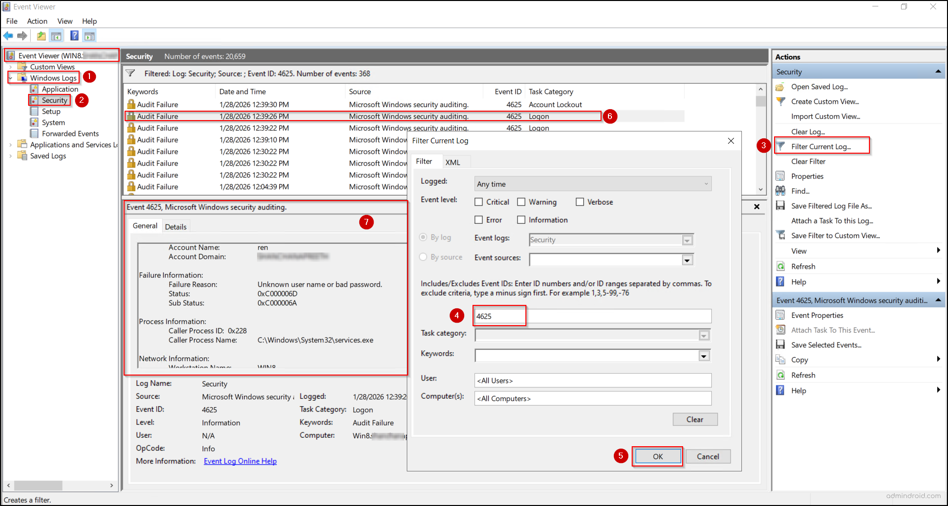This screenshot has height=506, width=948.
Task: Check the Warning event level
Action: 521,202
